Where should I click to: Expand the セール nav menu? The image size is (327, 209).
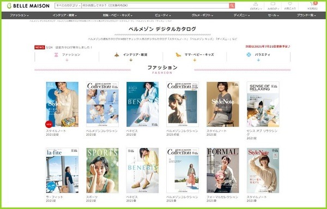pos(274,15)
